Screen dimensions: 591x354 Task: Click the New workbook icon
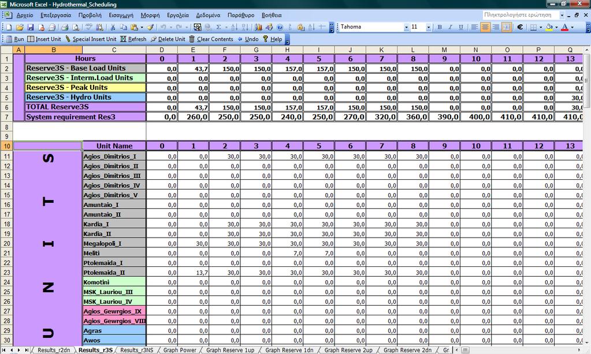(9, 27)
